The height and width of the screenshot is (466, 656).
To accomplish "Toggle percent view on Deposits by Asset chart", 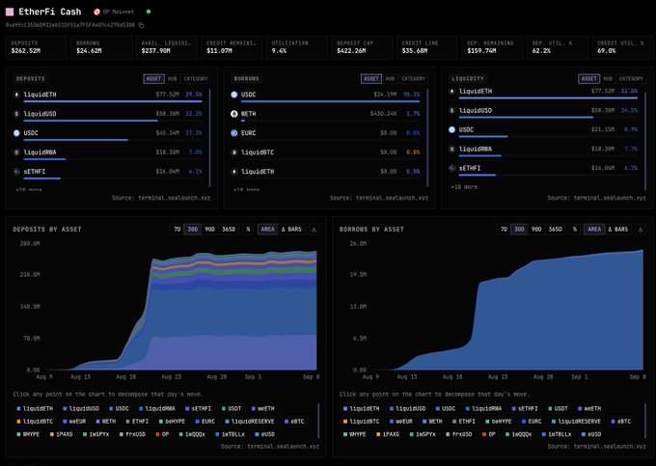I will [x=248, y=230].
